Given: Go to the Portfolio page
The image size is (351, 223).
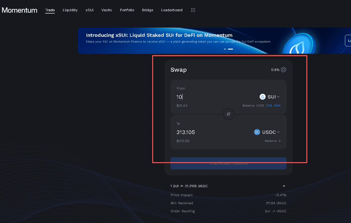Looking at the screenshot, I should point(127,10).
